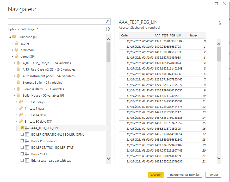Expand the axone node

pos(12,43)
